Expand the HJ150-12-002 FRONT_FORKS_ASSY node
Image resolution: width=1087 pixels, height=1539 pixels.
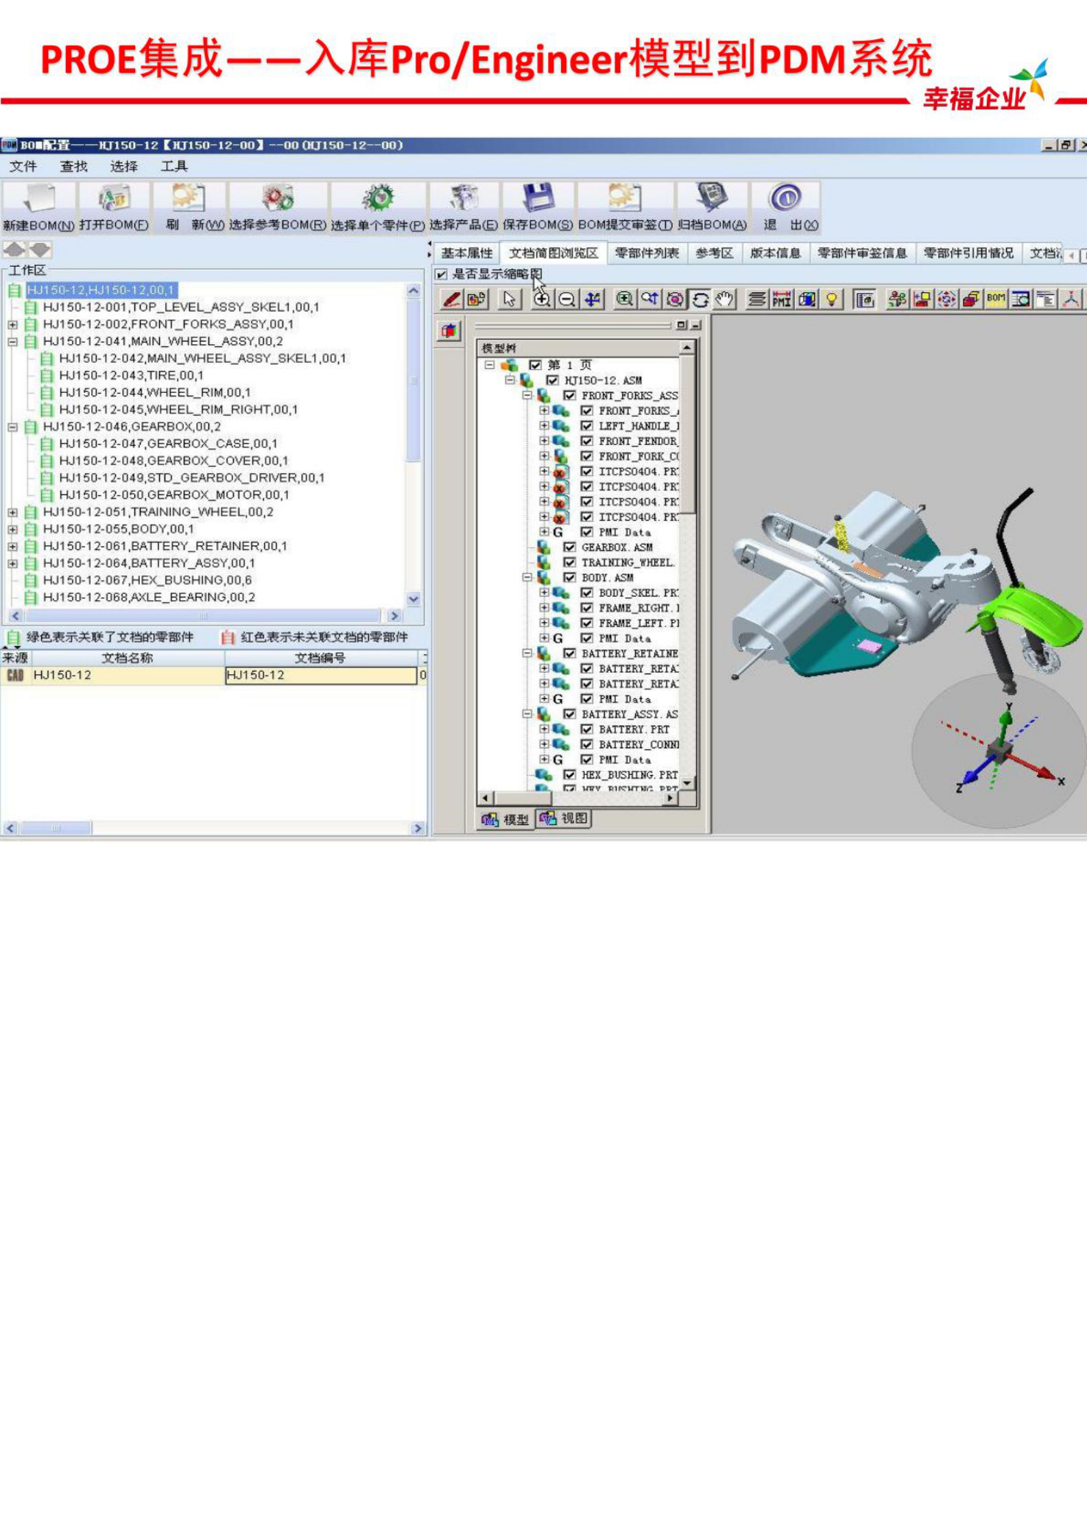click(12, 324)
